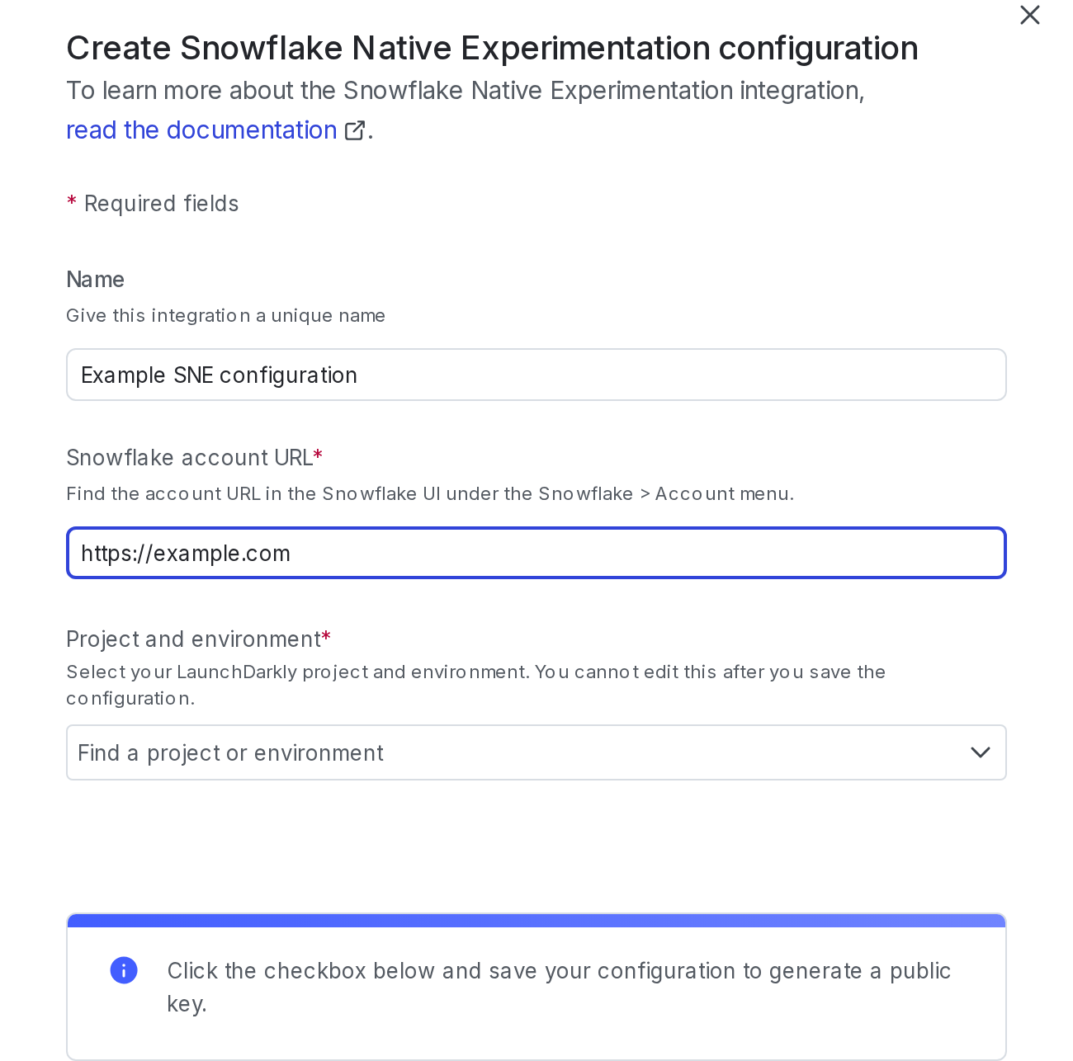Click the Snowflake account URL input box
This screenshot has width=1073, height=1061.
[536, 553]
